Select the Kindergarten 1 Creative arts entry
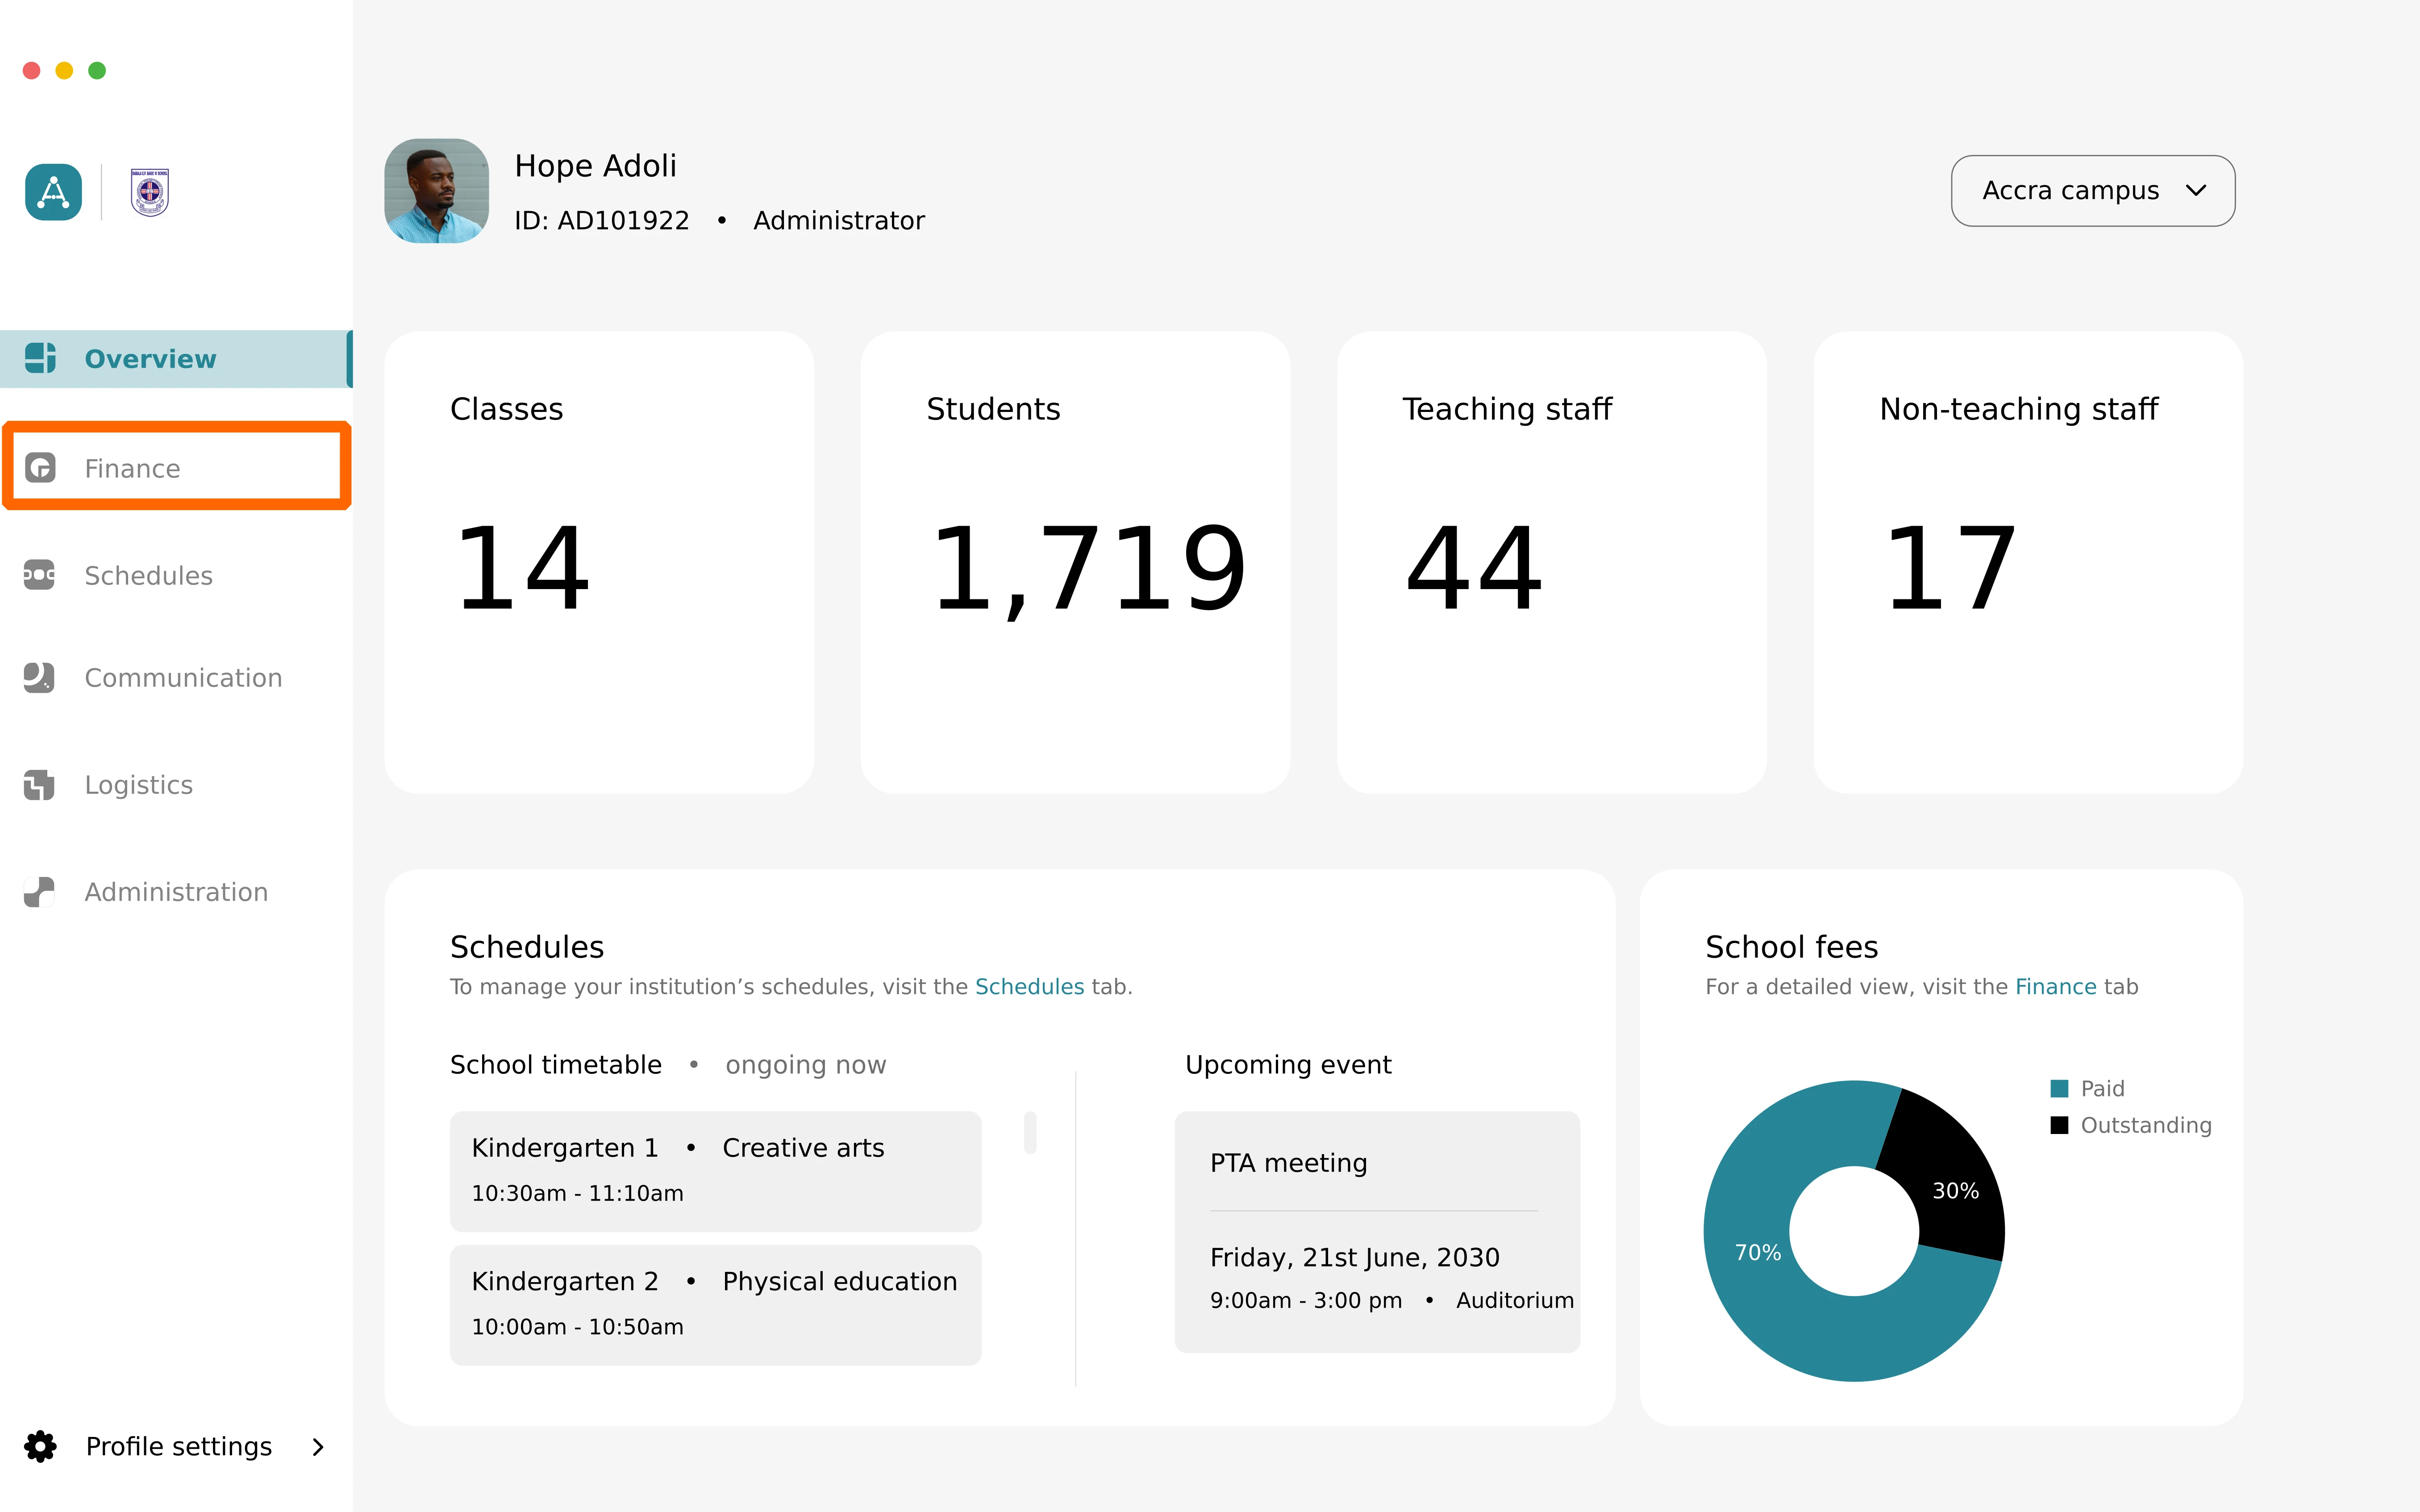This screenshot has height=1512, width=2420. tap(716, 1171)
